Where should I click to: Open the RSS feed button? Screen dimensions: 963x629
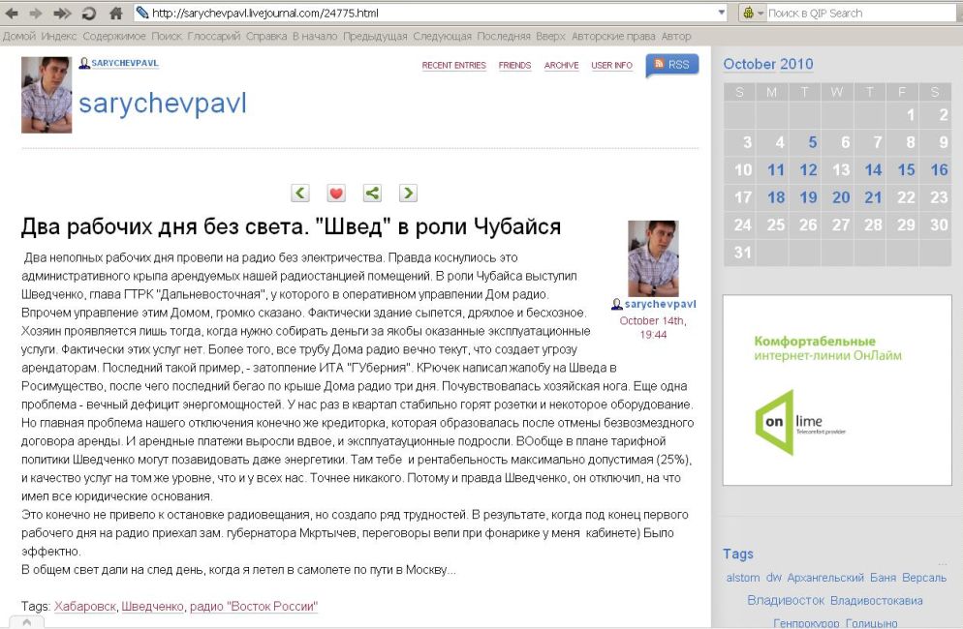tap(671, 65)
